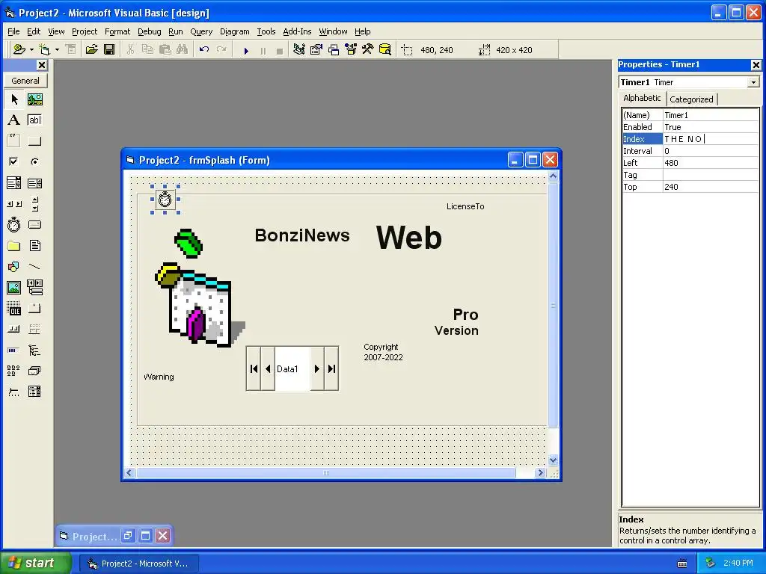Expand the Add Form dropdown arrow
The width and height of the screenshot is (766, 574).
click(57, 50)
